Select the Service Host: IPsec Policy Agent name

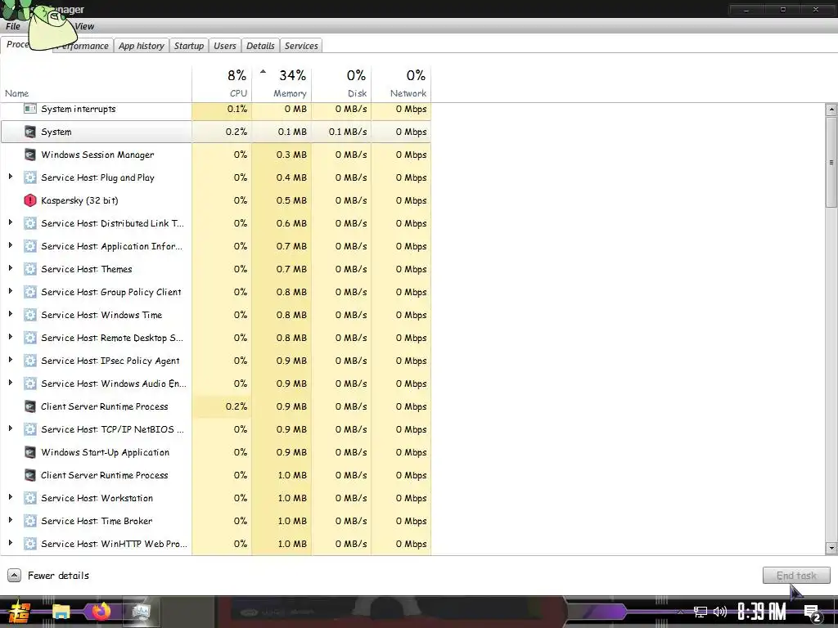coord(110,361)
